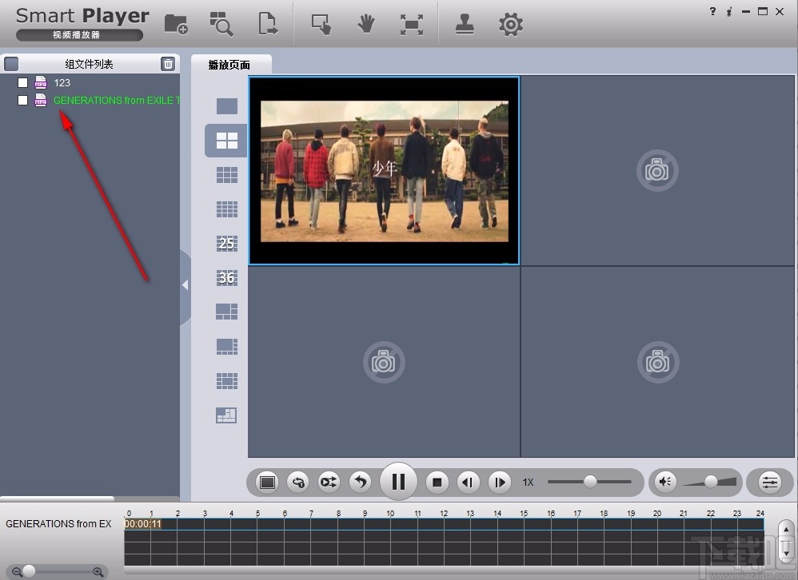Select the one-large-plus-five layout

pos(227,312)
